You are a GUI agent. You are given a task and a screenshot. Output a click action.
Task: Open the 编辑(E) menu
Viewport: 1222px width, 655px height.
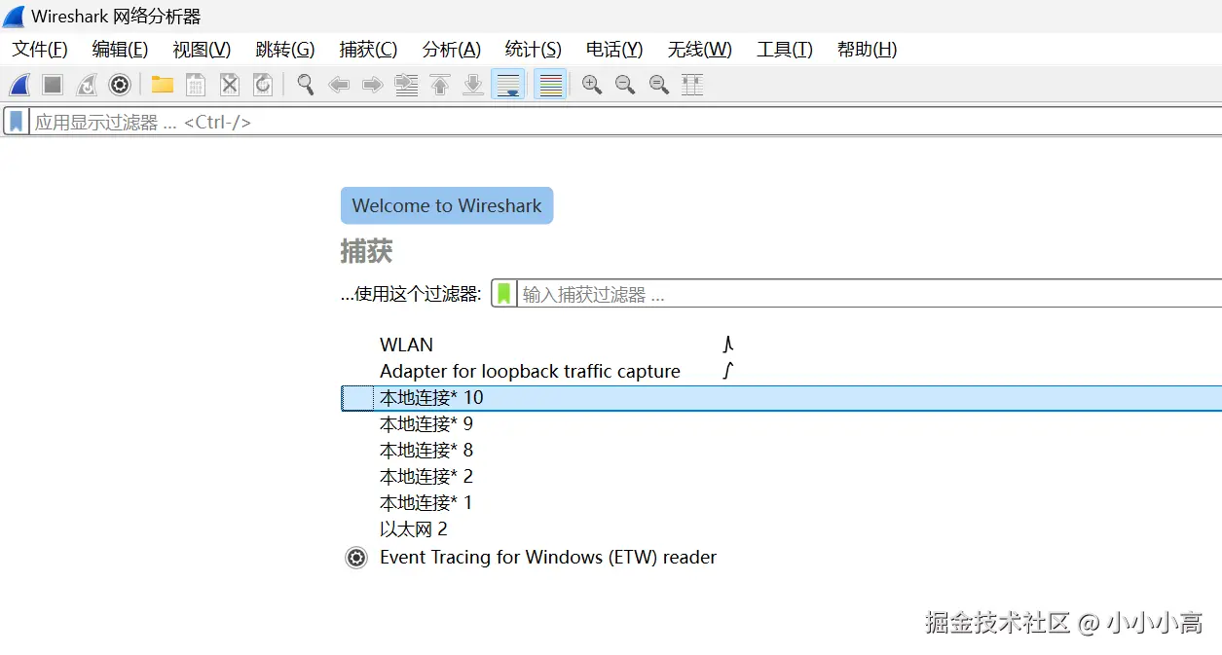tap(120, 50)
